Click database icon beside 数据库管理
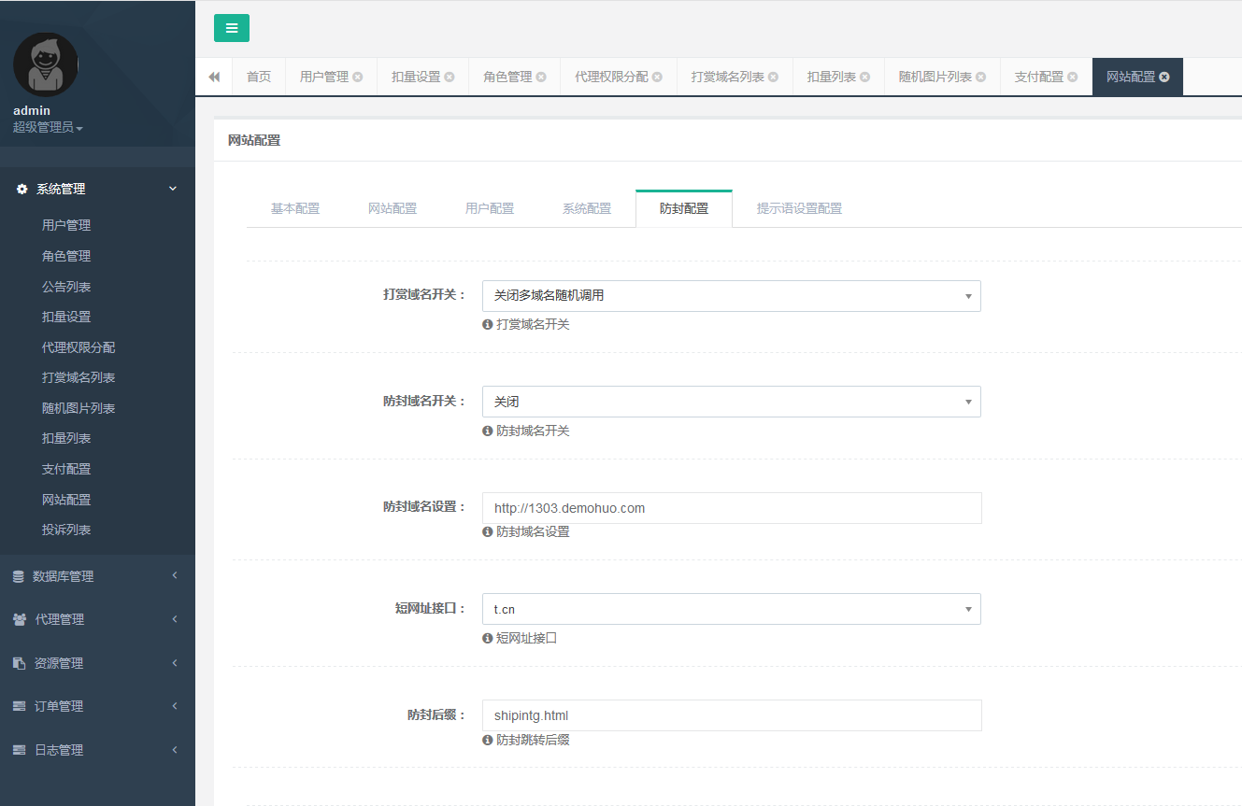 [19, 577]
